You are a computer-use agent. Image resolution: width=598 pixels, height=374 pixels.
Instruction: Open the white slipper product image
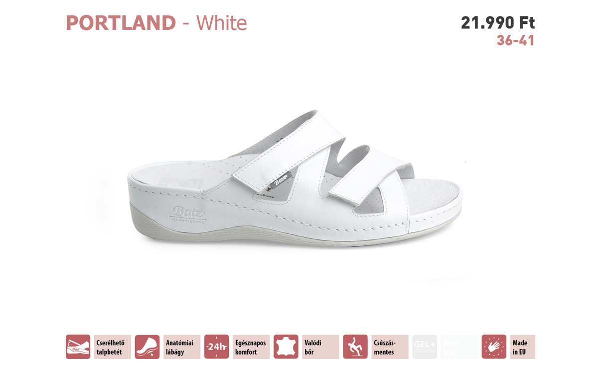(x=294, y=181)
